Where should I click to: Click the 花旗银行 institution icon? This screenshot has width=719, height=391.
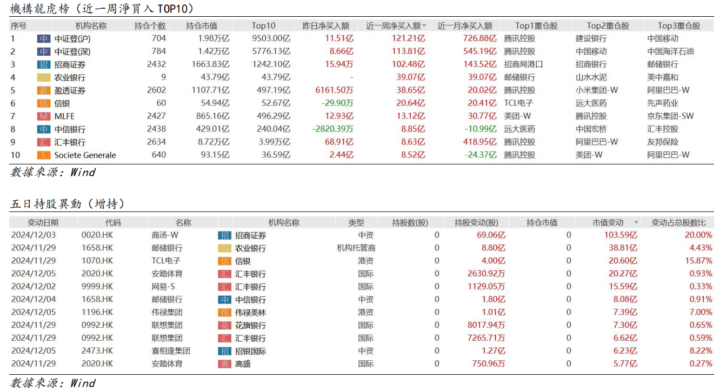224,325
